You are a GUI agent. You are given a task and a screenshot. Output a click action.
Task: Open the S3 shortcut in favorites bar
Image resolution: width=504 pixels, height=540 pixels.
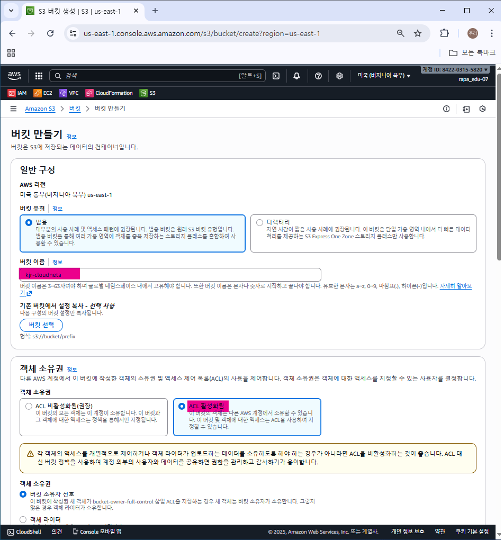click(x=148, y=93)
